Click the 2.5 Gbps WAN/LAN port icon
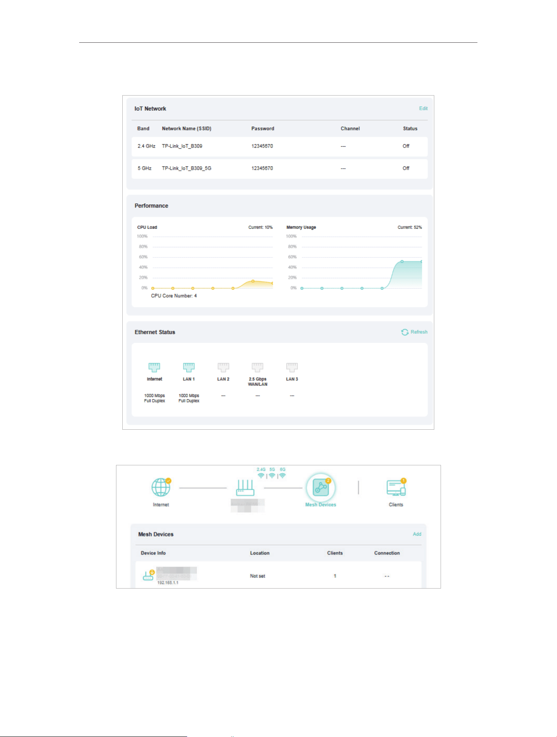Screen dimensions: 557x737 tap(258, 368)
